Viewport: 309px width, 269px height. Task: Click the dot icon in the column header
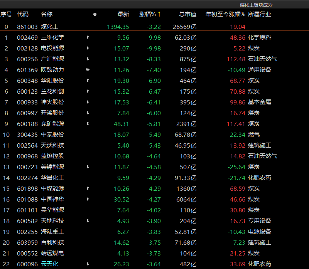tap(95, 14)
